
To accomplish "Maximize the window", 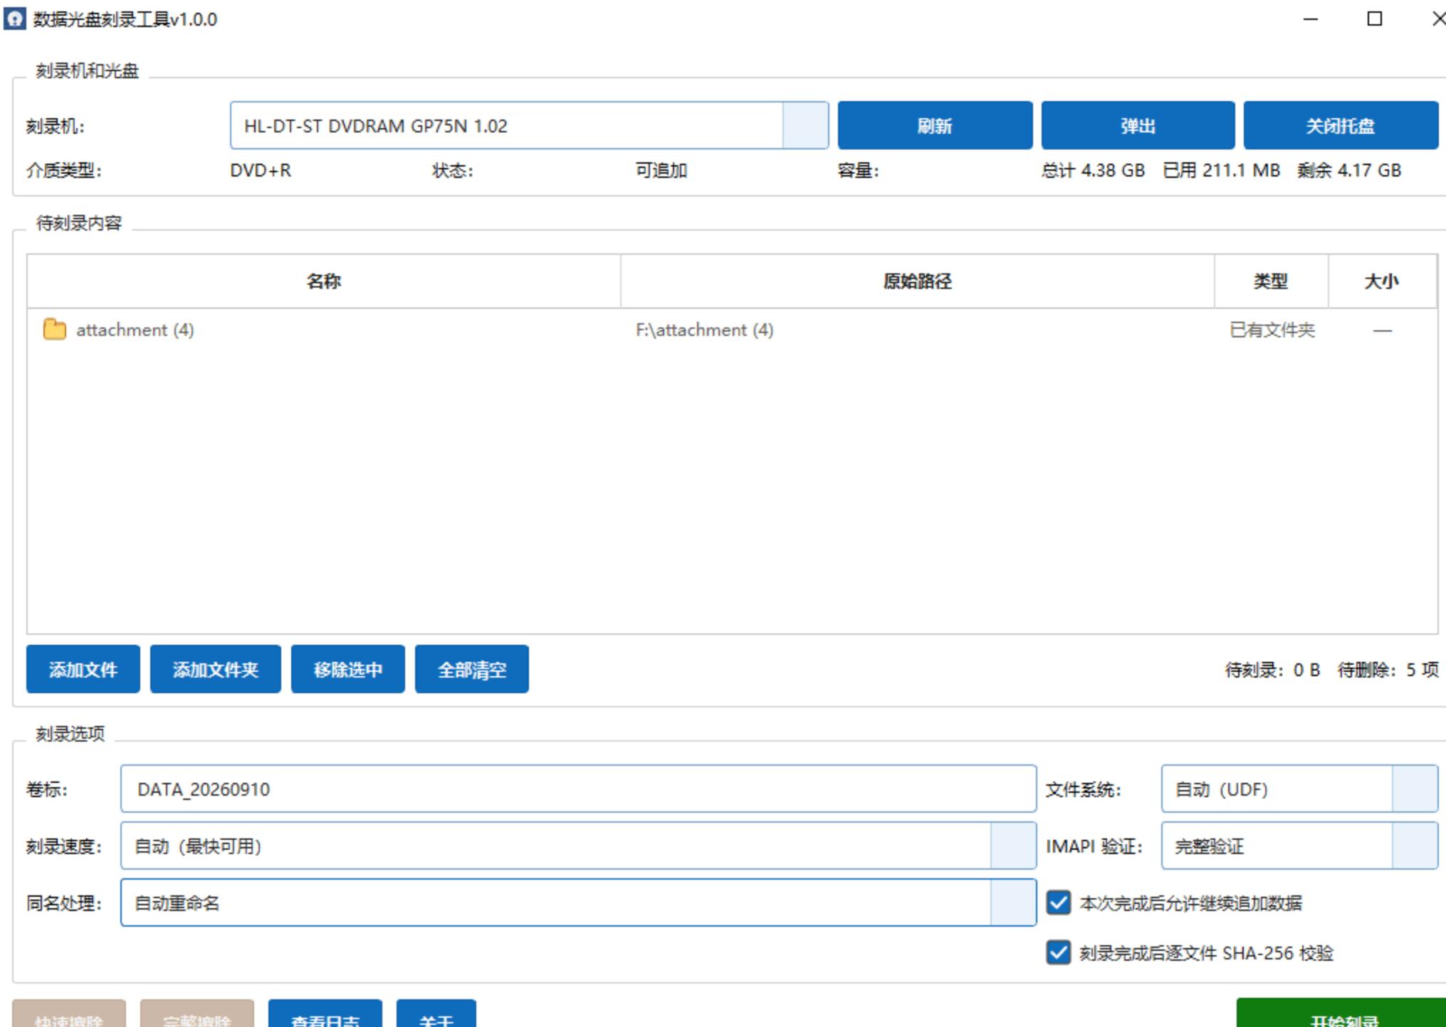I will [1375, 19].
